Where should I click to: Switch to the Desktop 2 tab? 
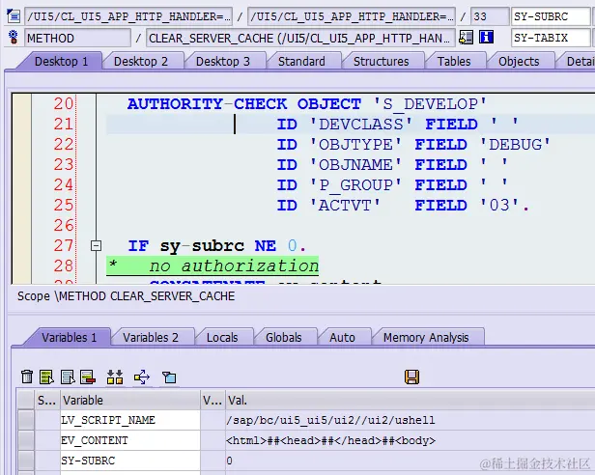tap(141, 61)
